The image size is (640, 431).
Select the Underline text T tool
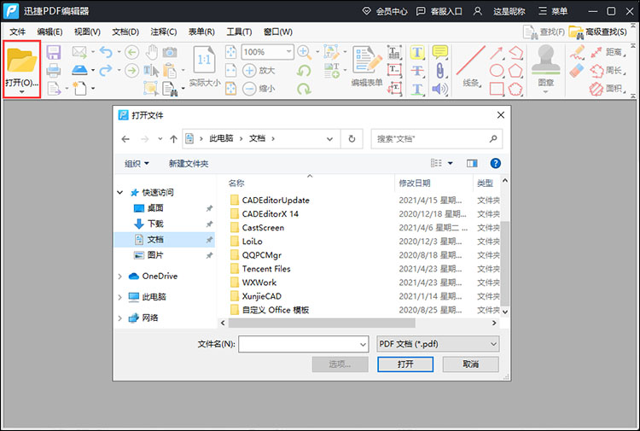tap(417, 89)
